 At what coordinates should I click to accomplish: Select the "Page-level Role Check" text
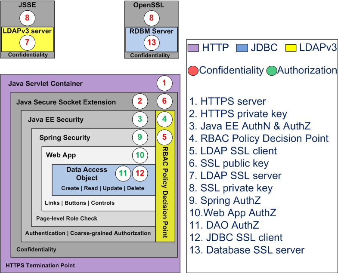point(67,218)
